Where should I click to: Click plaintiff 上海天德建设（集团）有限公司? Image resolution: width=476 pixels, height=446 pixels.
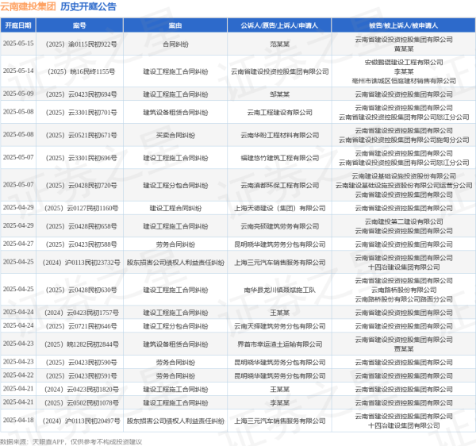pyautogui.click(x=279, y=208)
